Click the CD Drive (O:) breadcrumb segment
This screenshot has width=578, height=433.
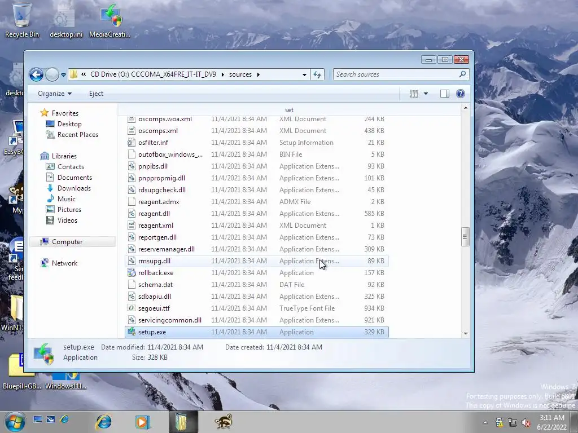click(153, 74)
